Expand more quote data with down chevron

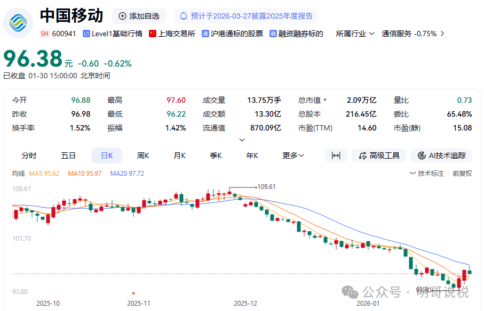click(x=242, y=140)
